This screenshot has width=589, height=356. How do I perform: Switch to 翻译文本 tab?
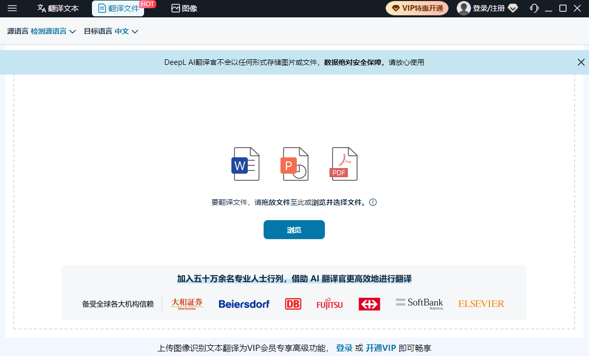[58, 8]
